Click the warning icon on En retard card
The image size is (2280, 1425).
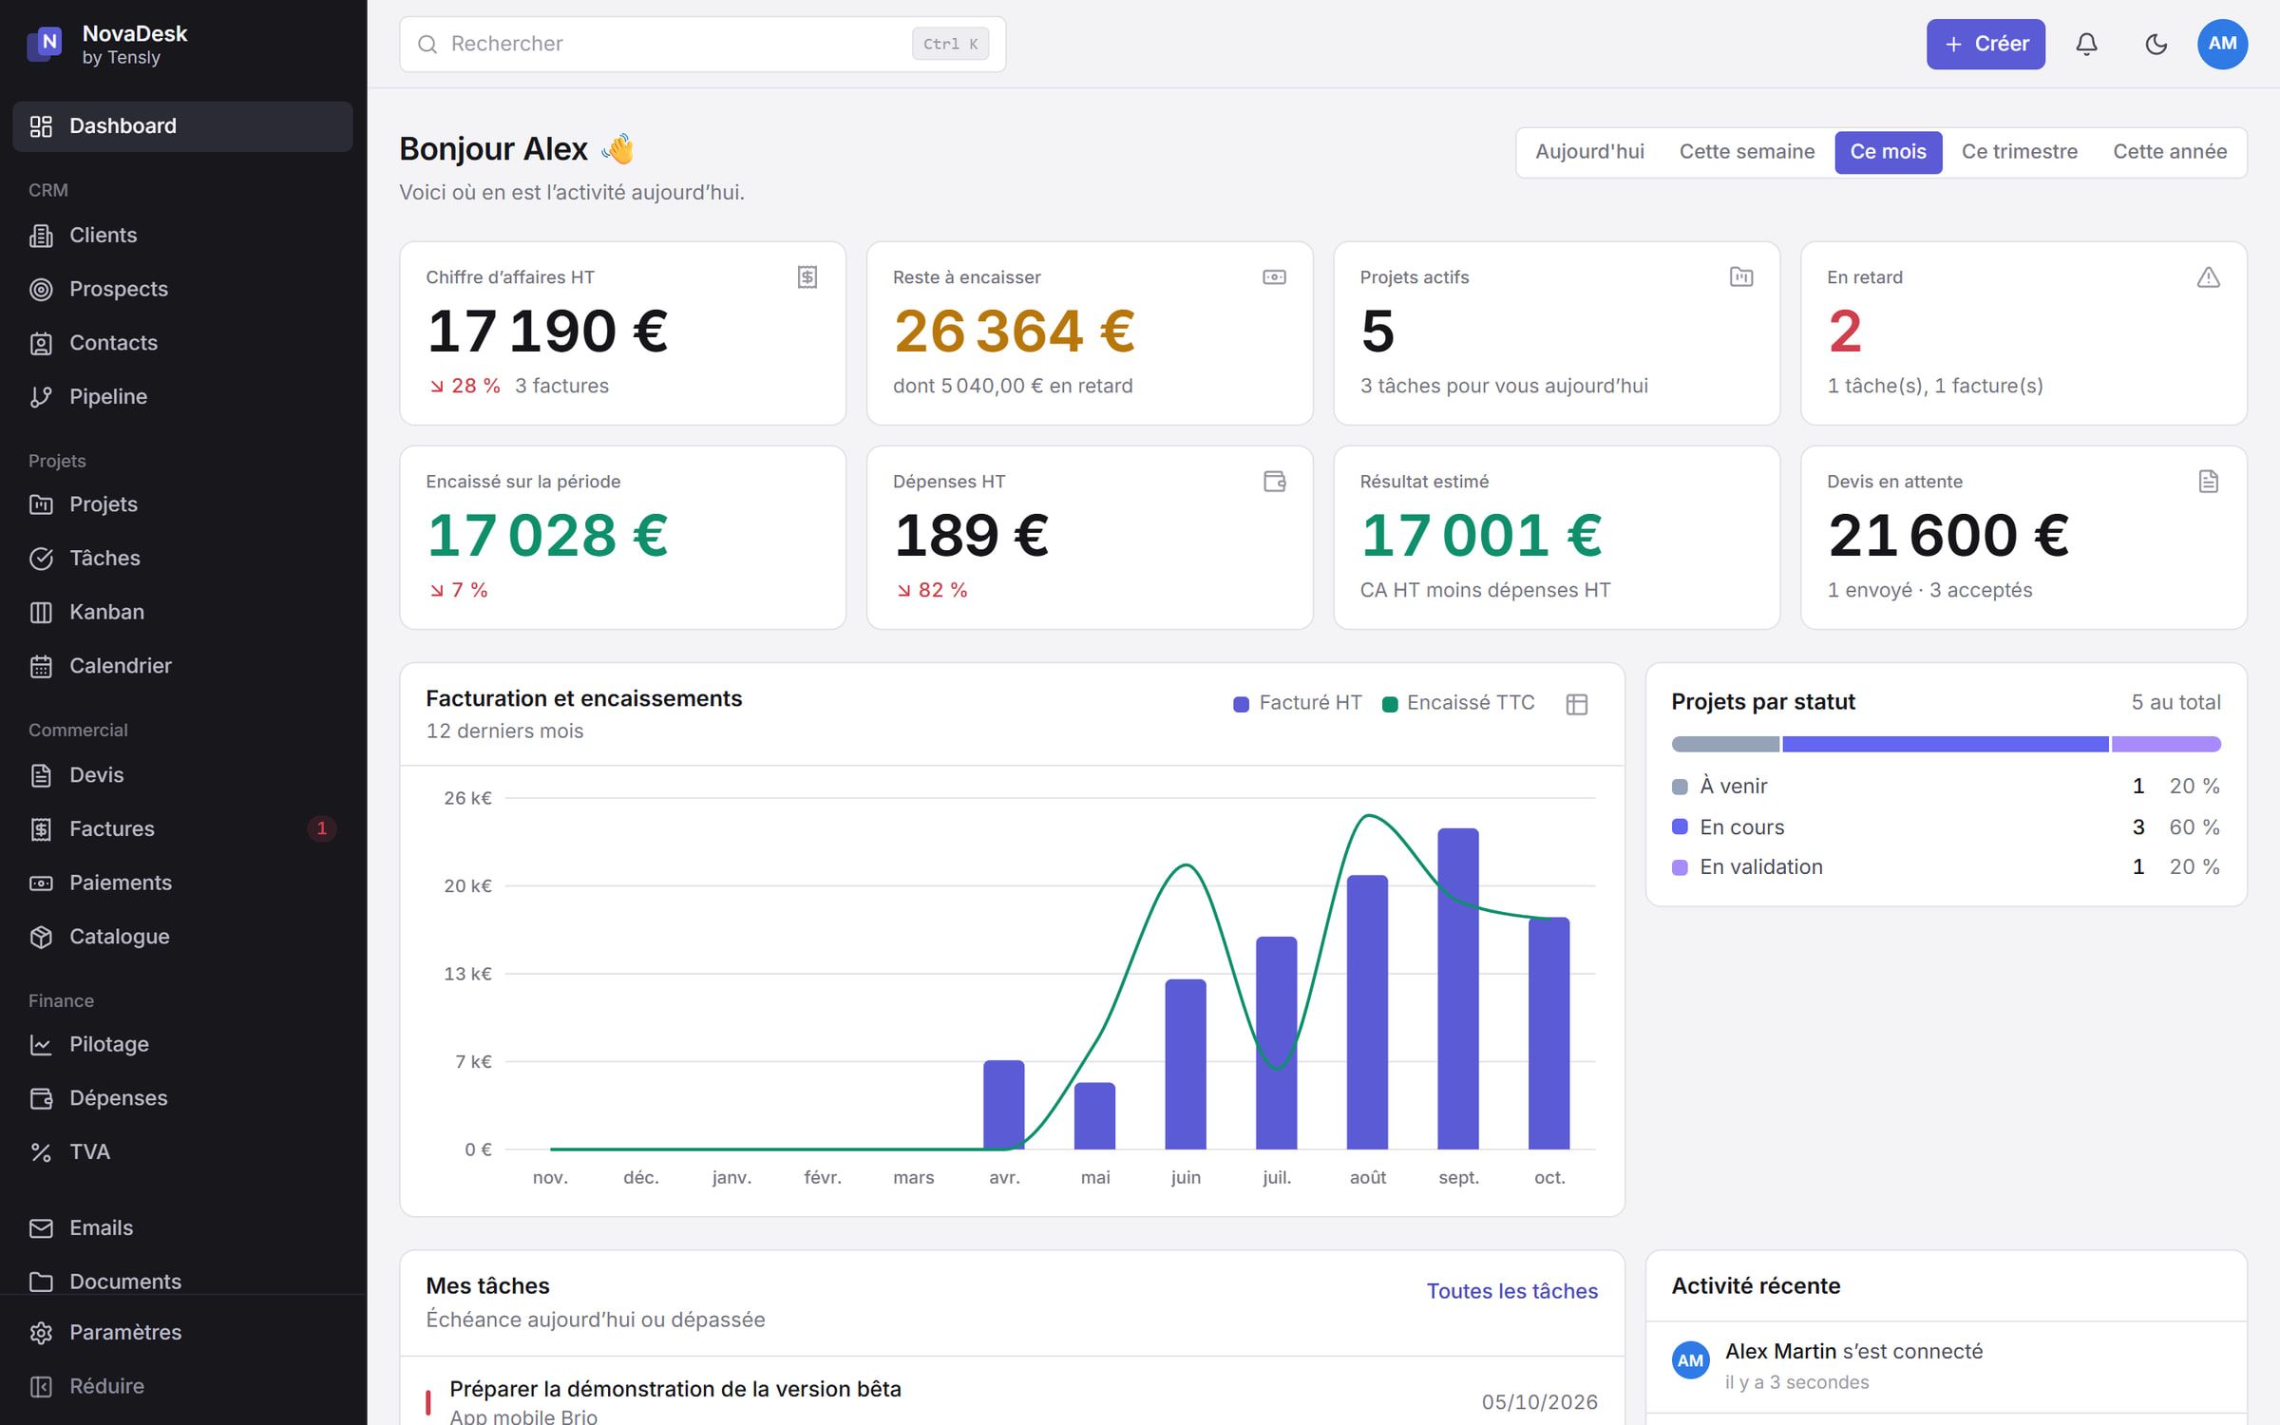point(2208,276)
